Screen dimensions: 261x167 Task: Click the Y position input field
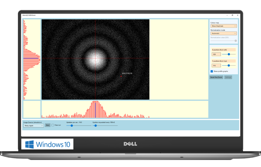pyautogui.click(x=216, y=65)
